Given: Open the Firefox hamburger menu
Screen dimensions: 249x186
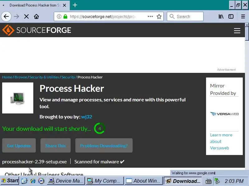Looking at the screenshot, I should click(243, 16).
